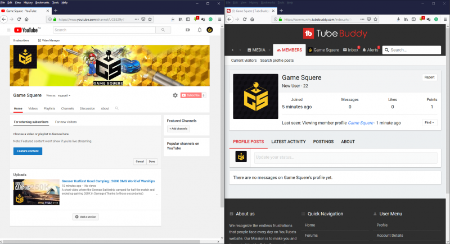The width and height of the screenshot is (450, 244).
Task: Click the channel search magnifier icon
Action: coord(117,108)
